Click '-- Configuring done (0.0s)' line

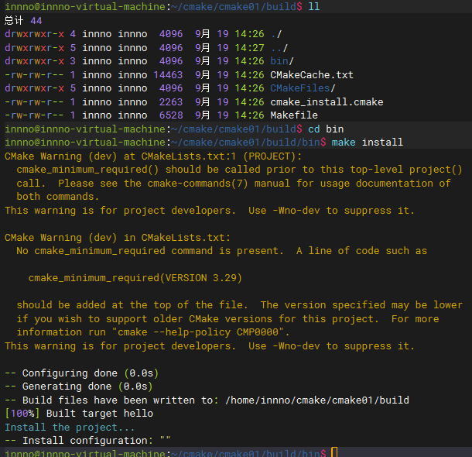click(x=81, y=373)
